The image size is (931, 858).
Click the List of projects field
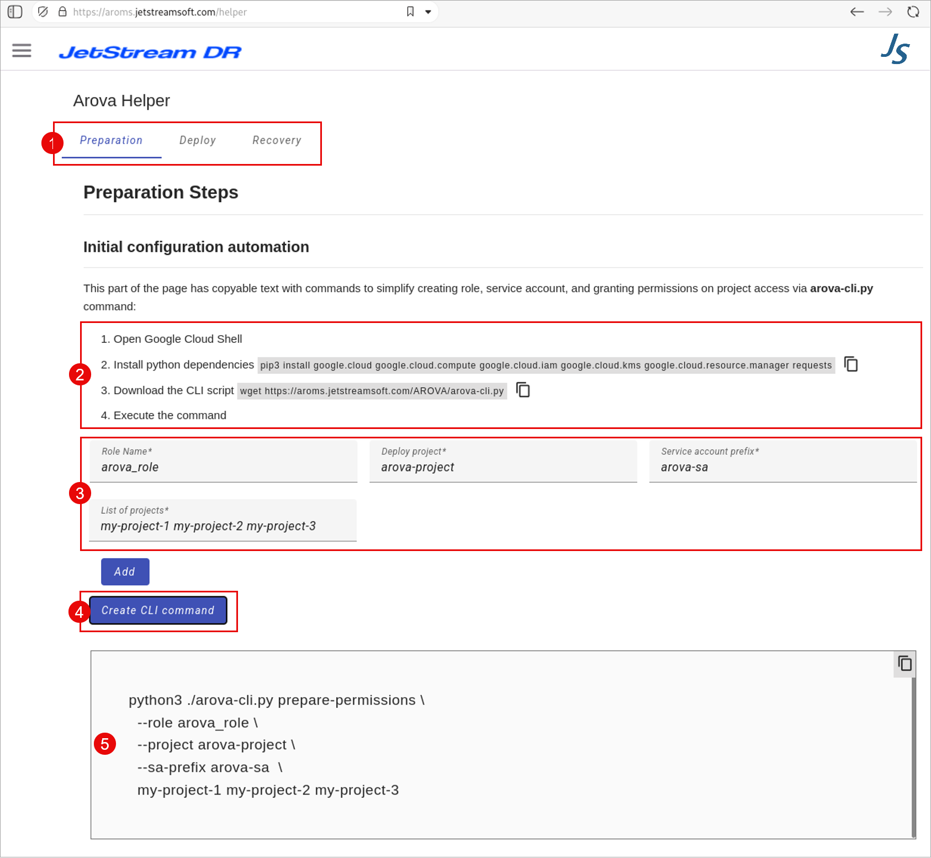point(223,521)
